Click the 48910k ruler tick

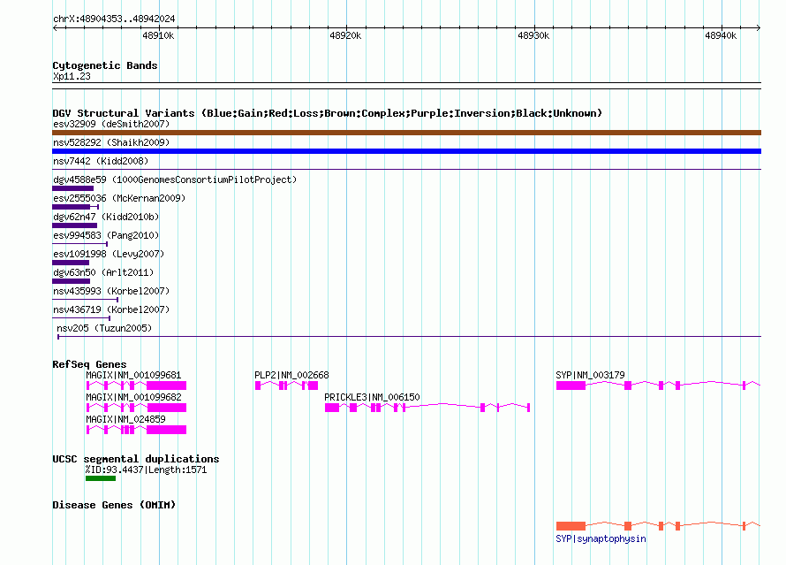[x=158, y=35]
